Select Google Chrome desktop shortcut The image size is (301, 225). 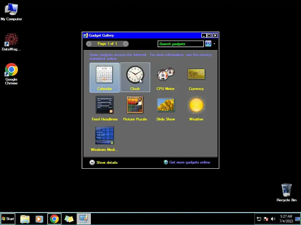(x=11, y=74)
